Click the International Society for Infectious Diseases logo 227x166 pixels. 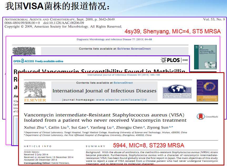177,92
